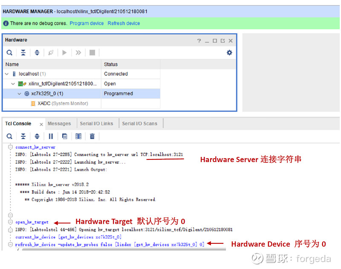Collapse all items in Hardware panel
This screenshot has height=269, width=341.
pos(23,52)
